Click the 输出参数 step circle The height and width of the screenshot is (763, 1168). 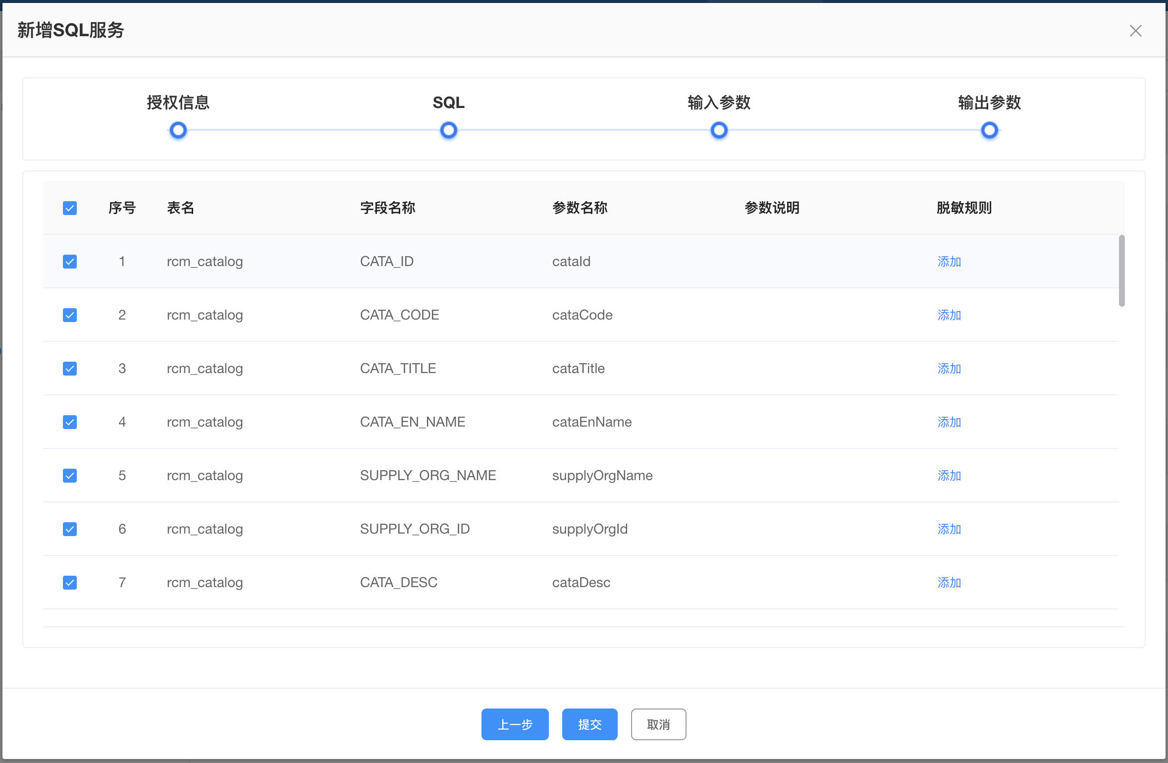point(989,130)
